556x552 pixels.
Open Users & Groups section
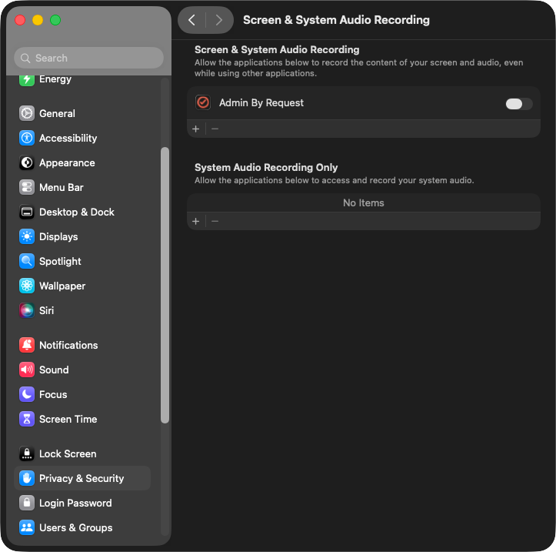[x=75, y=527]
